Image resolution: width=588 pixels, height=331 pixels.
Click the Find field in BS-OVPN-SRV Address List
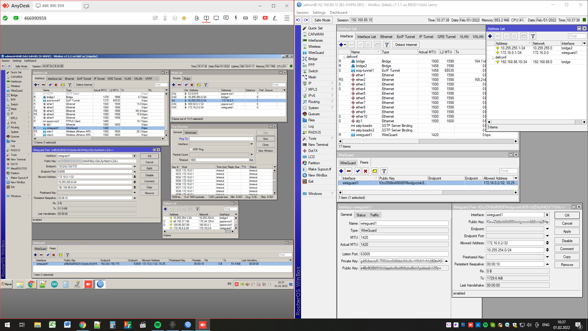point(577,36)
